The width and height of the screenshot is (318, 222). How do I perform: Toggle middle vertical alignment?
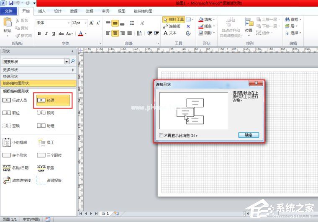[115, 23]
